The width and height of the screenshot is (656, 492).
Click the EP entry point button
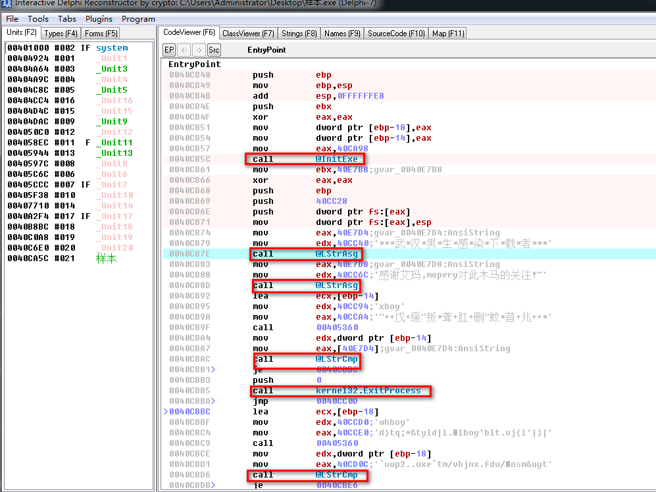(169, 50)
